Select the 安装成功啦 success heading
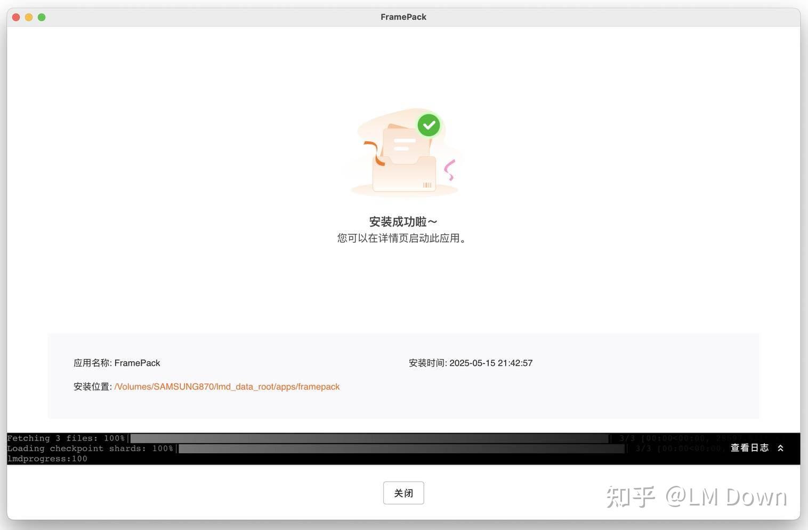808x530 pixels. tap(402, 222)
